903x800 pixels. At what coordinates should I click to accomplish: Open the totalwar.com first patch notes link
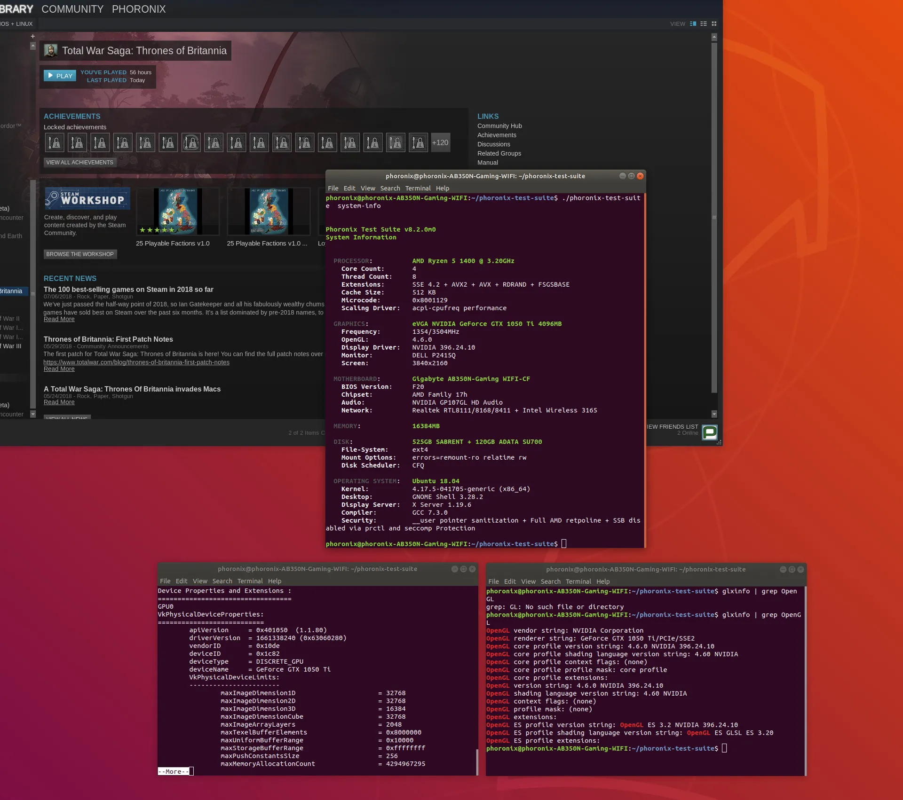click(x=136, y=362)
